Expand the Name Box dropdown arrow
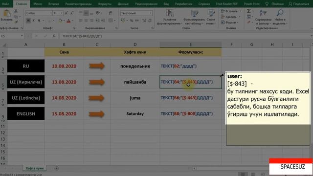This screenshot has width=313, height=176. (x=22, y=36)
